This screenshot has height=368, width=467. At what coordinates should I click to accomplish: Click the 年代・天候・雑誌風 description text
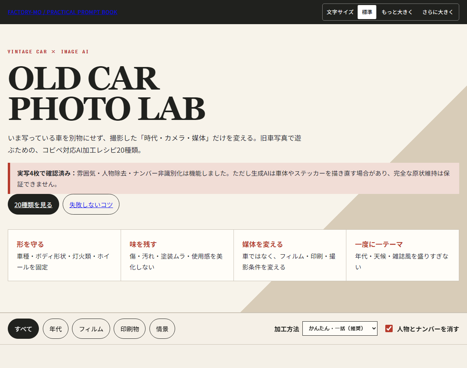402,262
